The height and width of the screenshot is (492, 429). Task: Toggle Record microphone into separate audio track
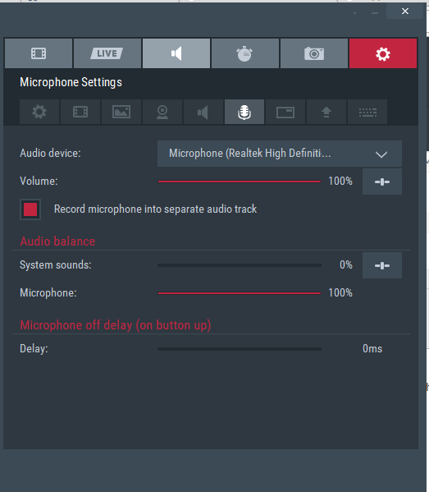click(x=30, y=209)
